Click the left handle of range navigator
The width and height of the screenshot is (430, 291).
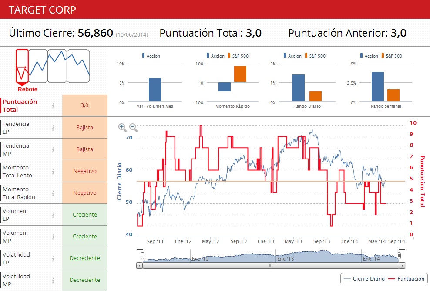pyautogui.click(x=142, y=256)
